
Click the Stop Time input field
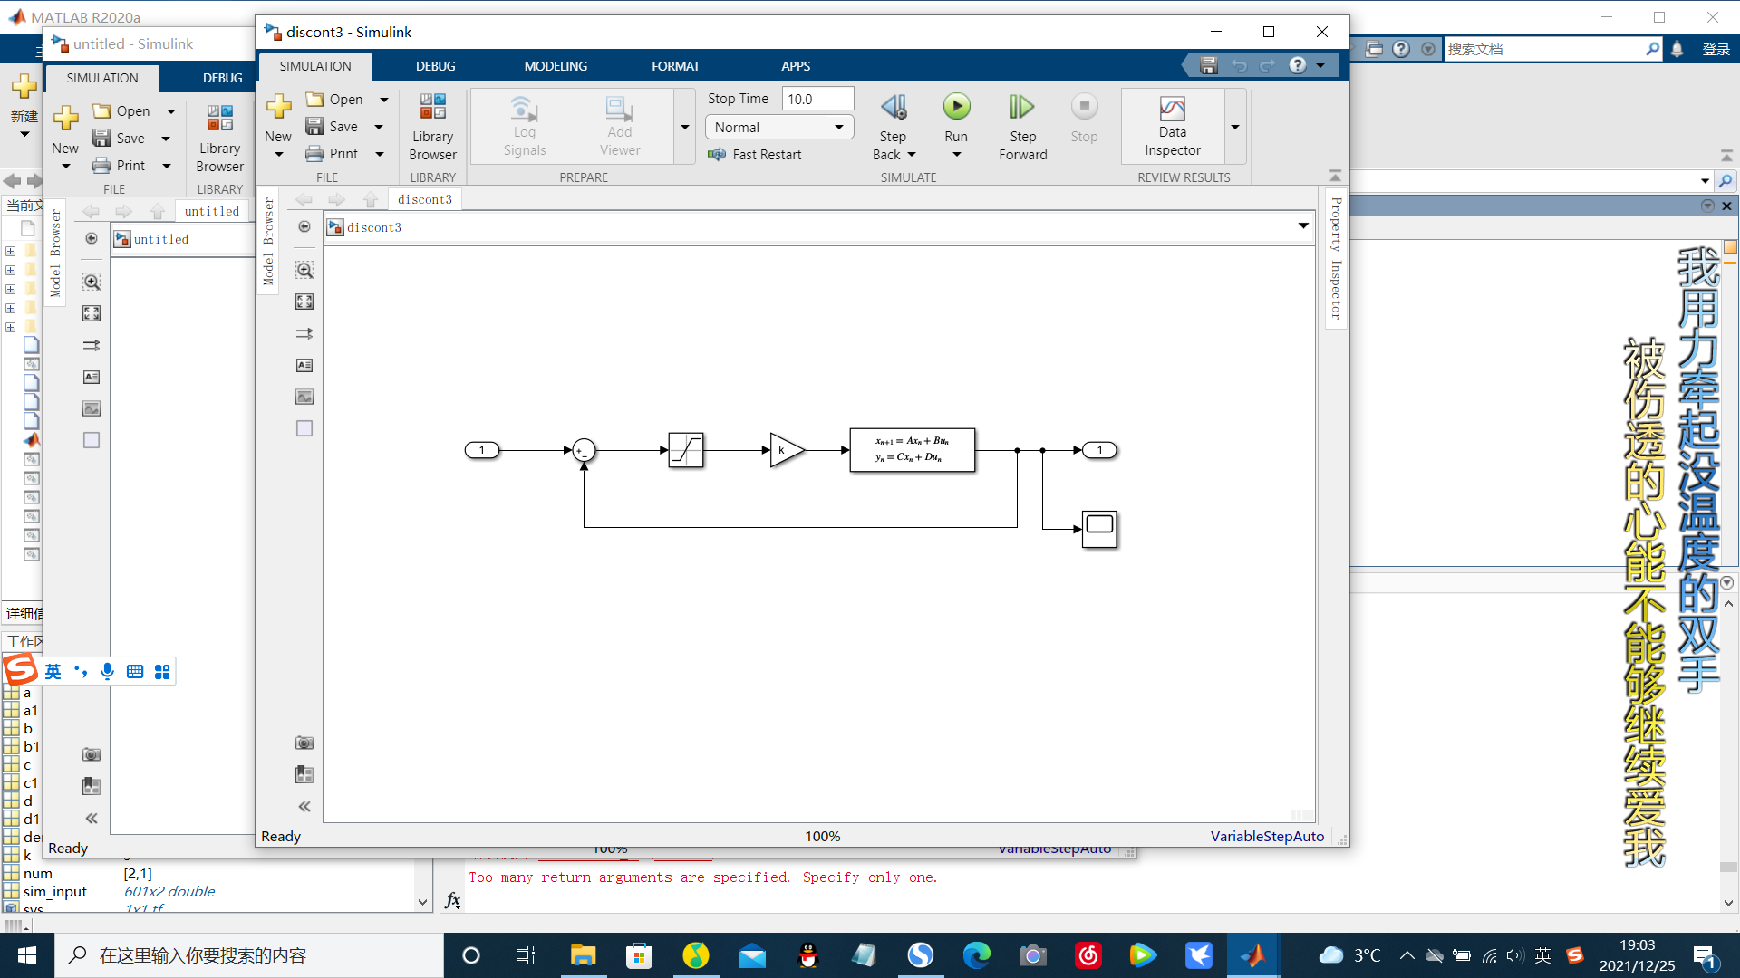pyautogui.click(x=817, y=99)
